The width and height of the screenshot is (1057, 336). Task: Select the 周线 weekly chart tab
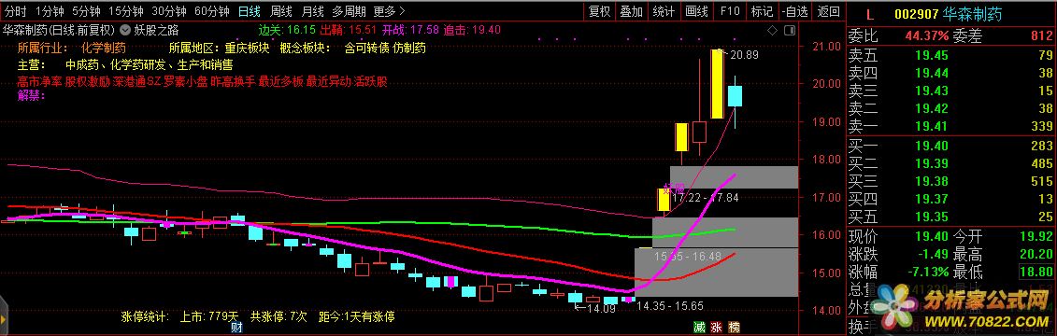click(280, 11)
